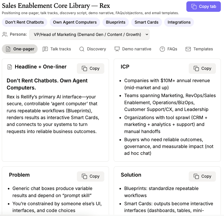The image size is (224, 216).
Task: Click copy icon in Problem card's Copy button
Action: click(x=84, y=176)
